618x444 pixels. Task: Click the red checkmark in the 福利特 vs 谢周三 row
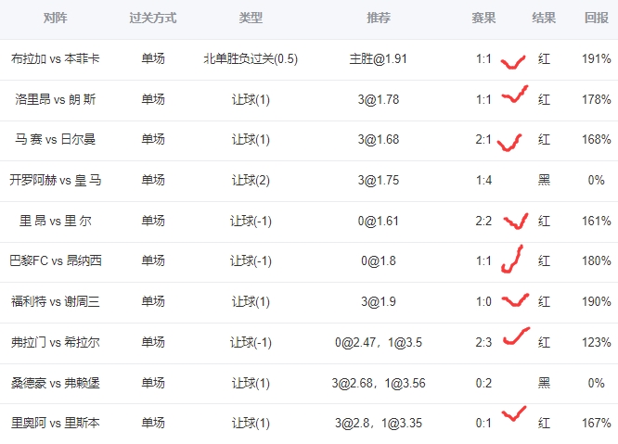515,300
